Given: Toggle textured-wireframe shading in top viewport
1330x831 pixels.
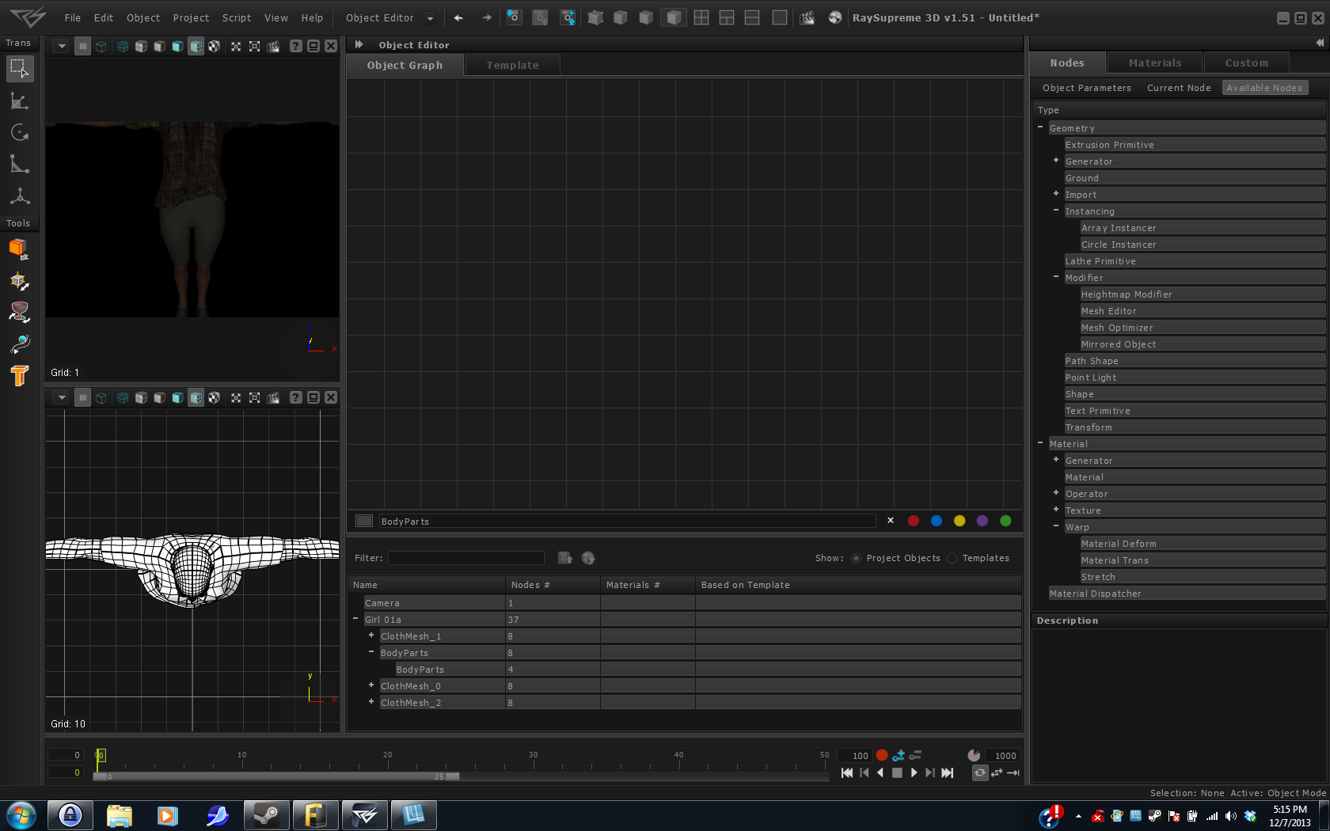Looking at the screenshot, I should coord(196,46).
